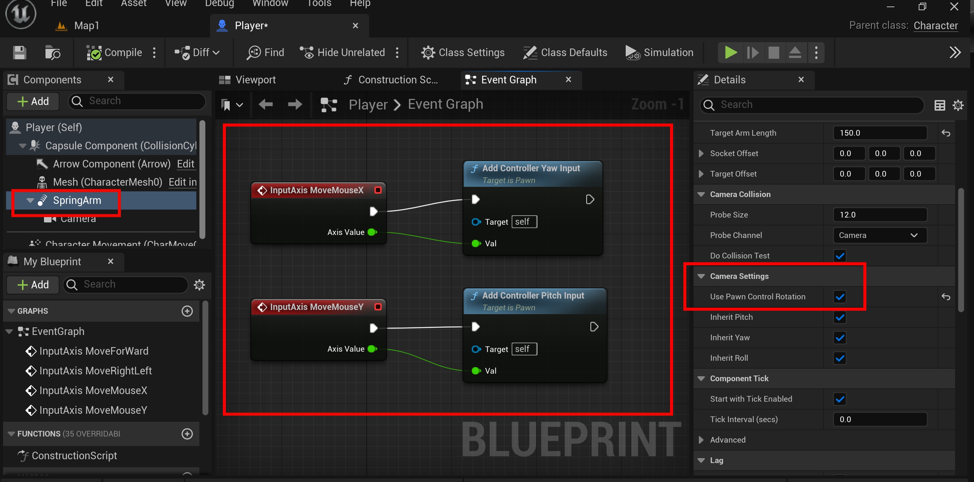Toggle Do Collision Test checkbox
The width and height of the screenshot is (974, 482).
pyautogui.click(x=840, y=256)
